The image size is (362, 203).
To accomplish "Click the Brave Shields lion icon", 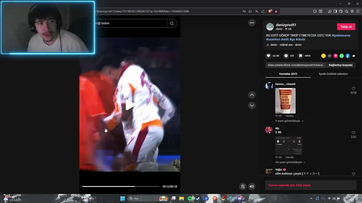I will (x=270, y=11).
